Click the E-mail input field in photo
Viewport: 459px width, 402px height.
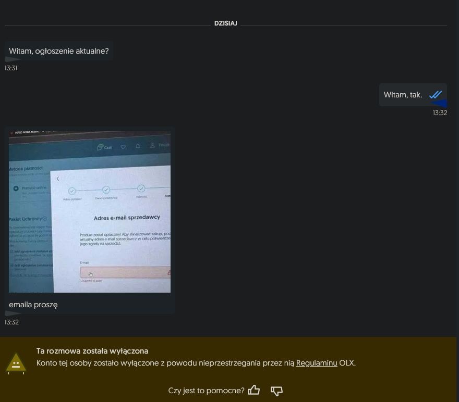124,272
